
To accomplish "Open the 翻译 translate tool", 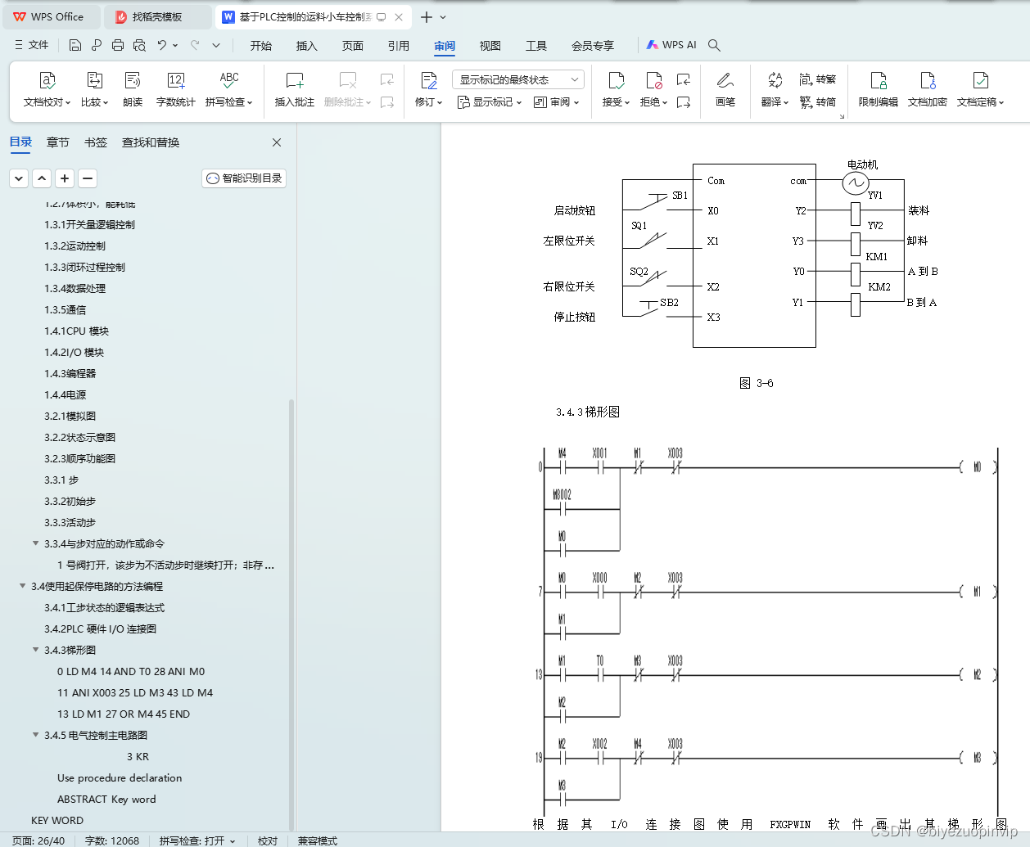I will (x=775, y=90).
